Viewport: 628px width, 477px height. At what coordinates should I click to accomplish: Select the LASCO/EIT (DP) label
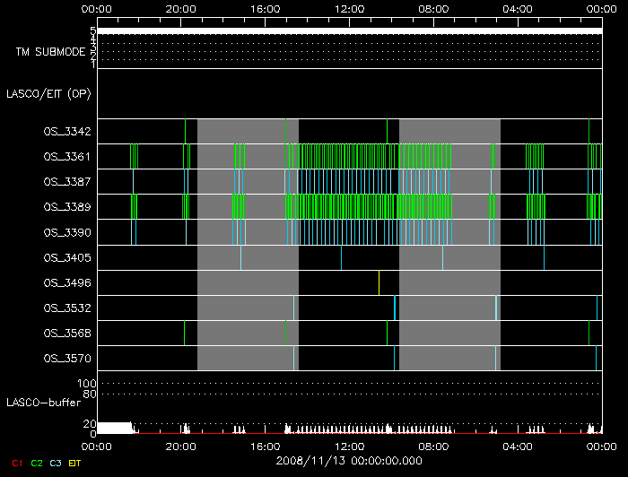(51, 93)
